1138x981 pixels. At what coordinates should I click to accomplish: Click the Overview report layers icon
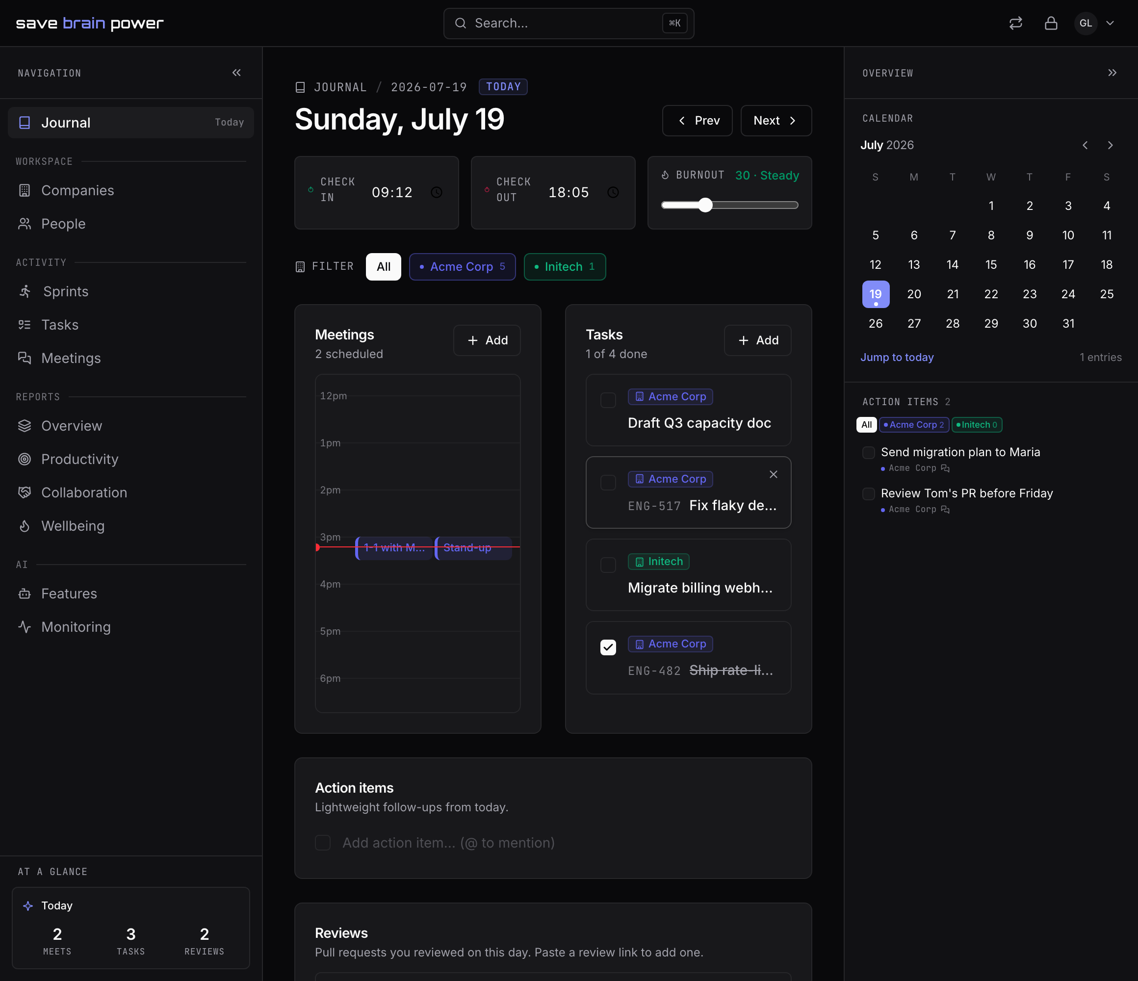(x=24, y=426)
